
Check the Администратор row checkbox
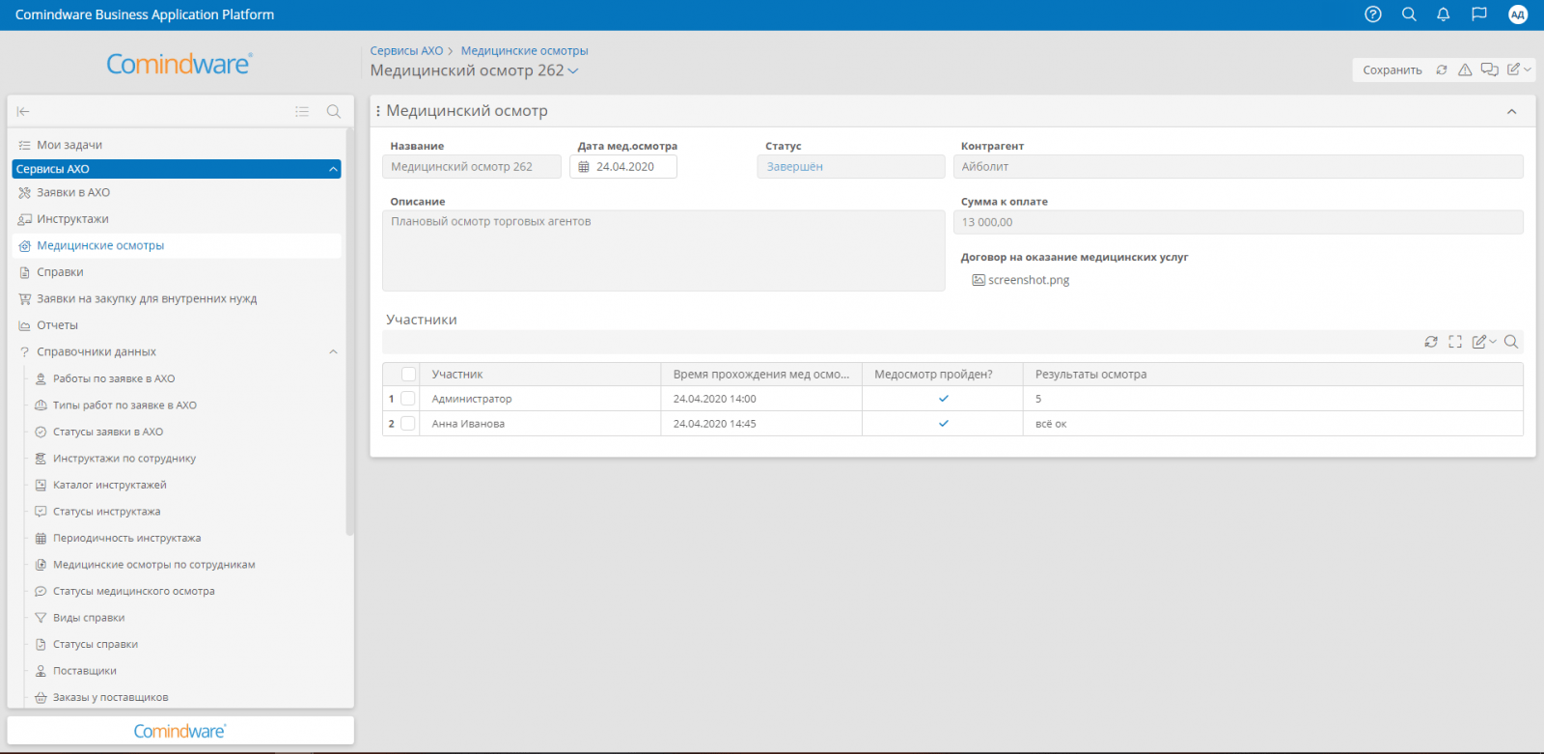[408, 399]
